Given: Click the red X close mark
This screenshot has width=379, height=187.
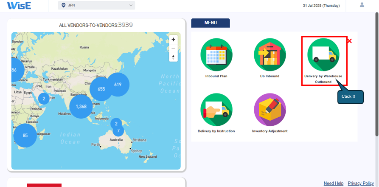Looking at the screenshot, I should click(x=350, y=41).
